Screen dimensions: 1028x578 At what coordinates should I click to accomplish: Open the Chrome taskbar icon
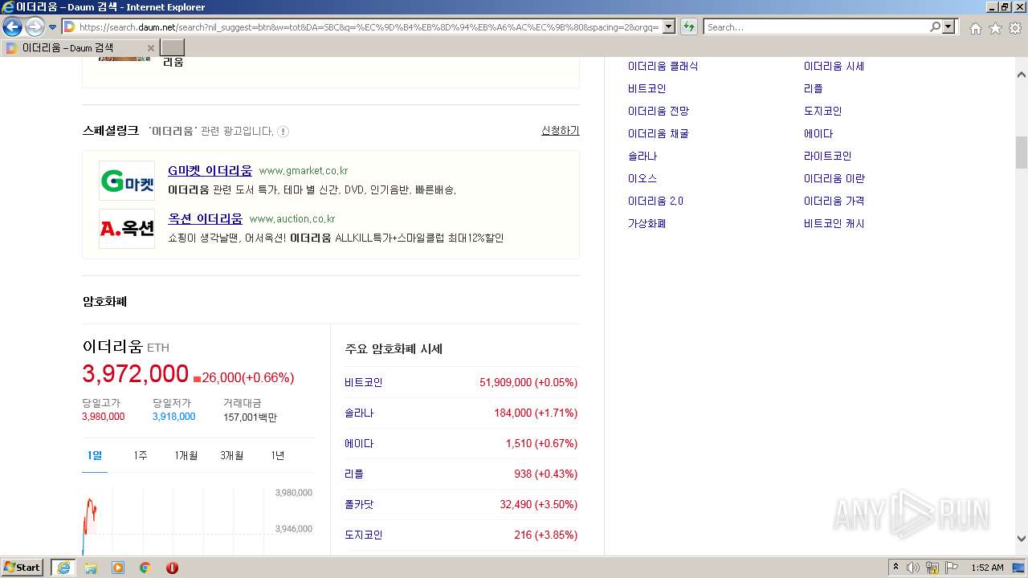point(145,568)
